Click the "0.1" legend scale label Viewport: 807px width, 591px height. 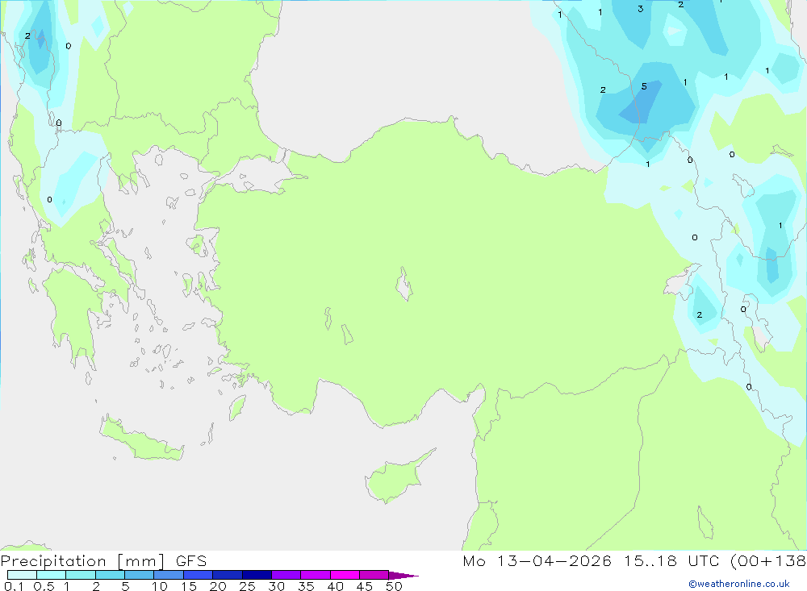pyautogui.click(x=14, y=586)
